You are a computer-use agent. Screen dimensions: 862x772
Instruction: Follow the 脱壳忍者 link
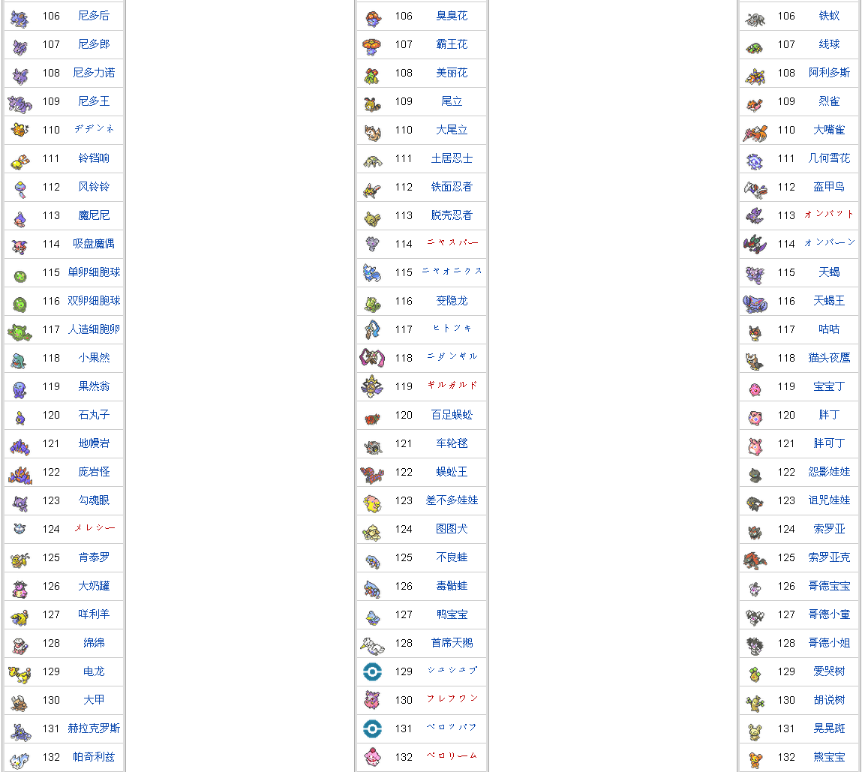point(452,215)
